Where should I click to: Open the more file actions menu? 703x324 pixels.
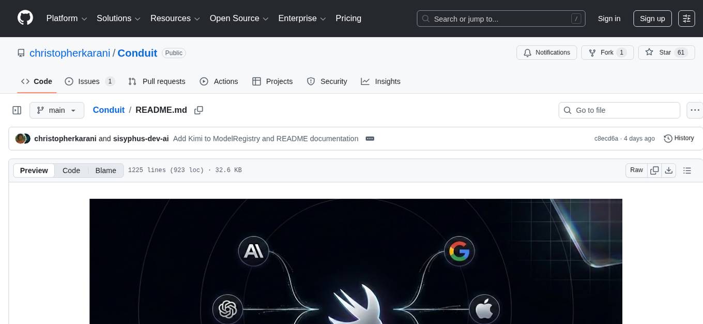tap(695, 110)
